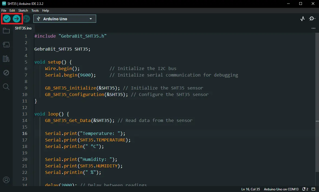Click Serial.println(" %") line
The width and height of the screenshot is (319, 192).
[x=73, y=173]
